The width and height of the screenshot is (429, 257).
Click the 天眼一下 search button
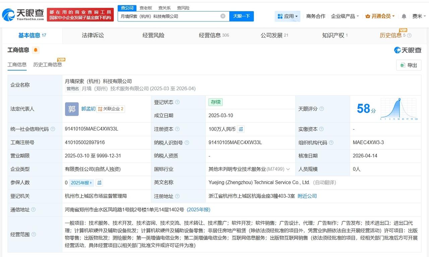pyautogui.click(x=242, y=16)
